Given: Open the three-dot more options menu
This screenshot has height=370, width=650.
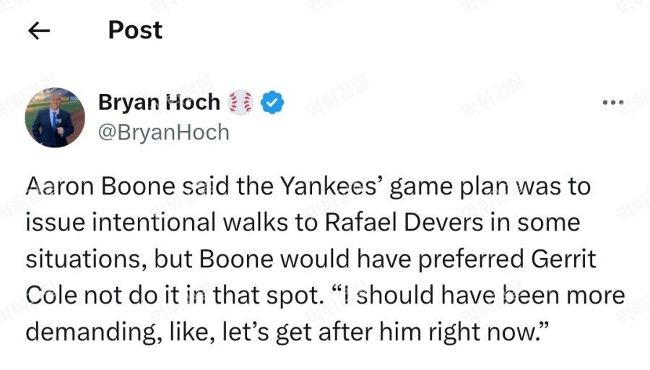Looking at the screenshot, I should coord(612,103).
